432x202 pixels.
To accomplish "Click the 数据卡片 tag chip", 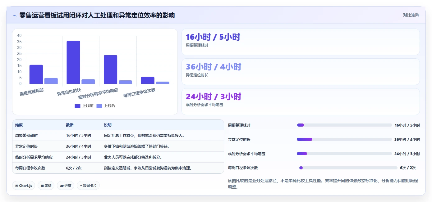I will pos(88,186).
